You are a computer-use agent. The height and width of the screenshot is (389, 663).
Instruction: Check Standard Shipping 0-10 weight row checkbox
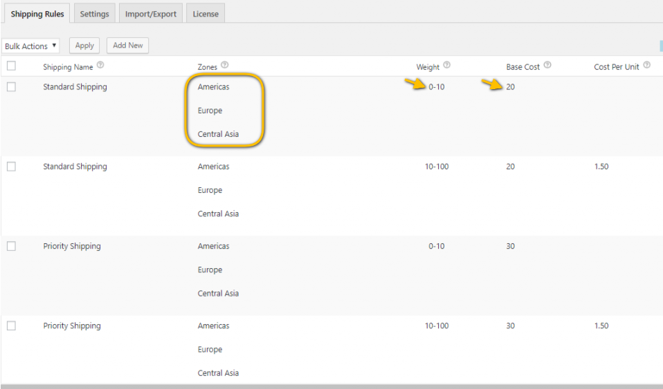pyautogui.click(x=11, y=86)
